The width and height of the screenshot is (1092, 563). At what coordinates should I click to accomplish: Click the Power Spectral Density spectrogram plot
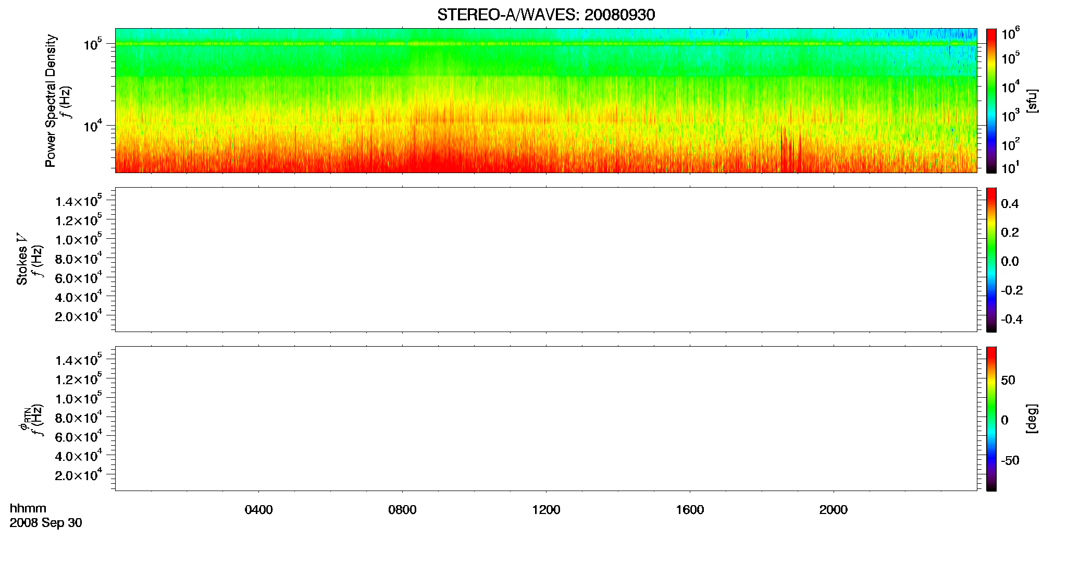[x=546, y=100]
